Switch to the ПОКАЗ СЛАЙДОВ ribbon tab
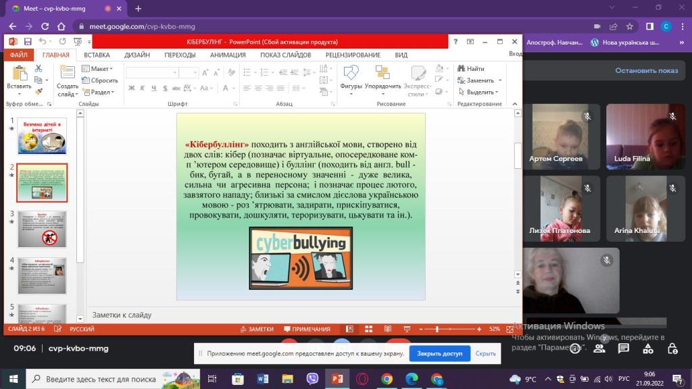 [x=286, y=55]
